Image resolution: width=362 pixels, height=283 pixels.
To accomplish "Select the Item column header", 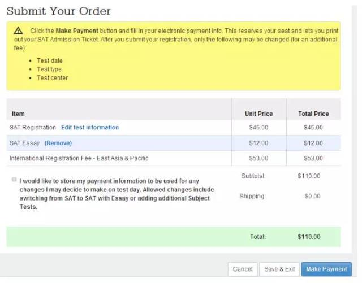I will point(19,114).
